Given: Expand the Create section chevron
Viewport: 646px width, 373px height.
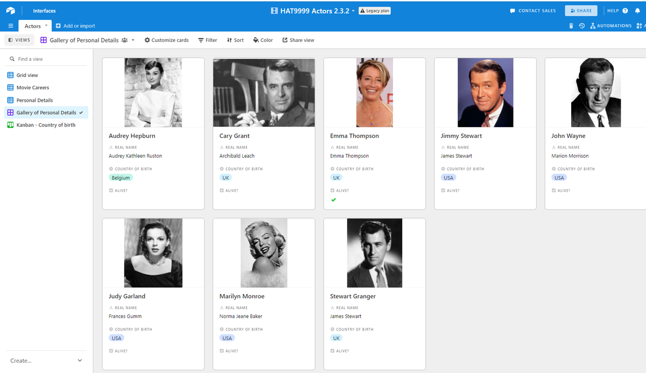Looking at the screenshot, I should coord(80,361).
